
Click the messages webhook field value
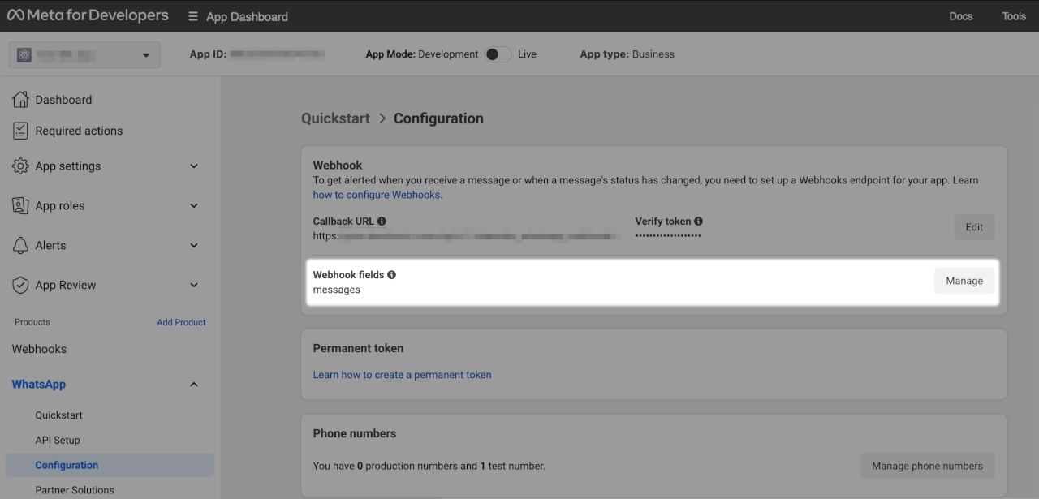click(x=336, y=290)
